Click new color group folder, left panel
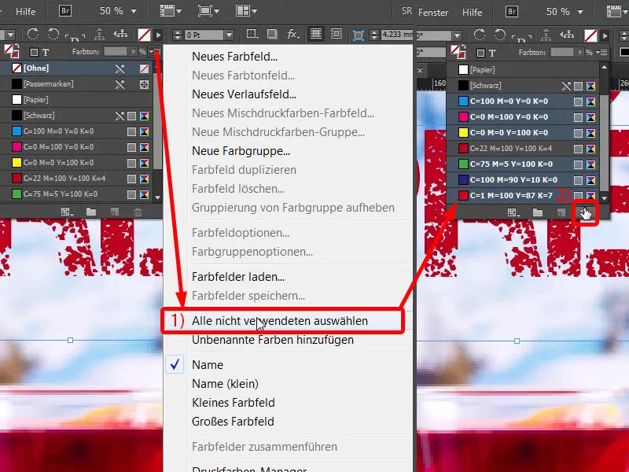Screen dimensions: 629x472 click(91, 212)
